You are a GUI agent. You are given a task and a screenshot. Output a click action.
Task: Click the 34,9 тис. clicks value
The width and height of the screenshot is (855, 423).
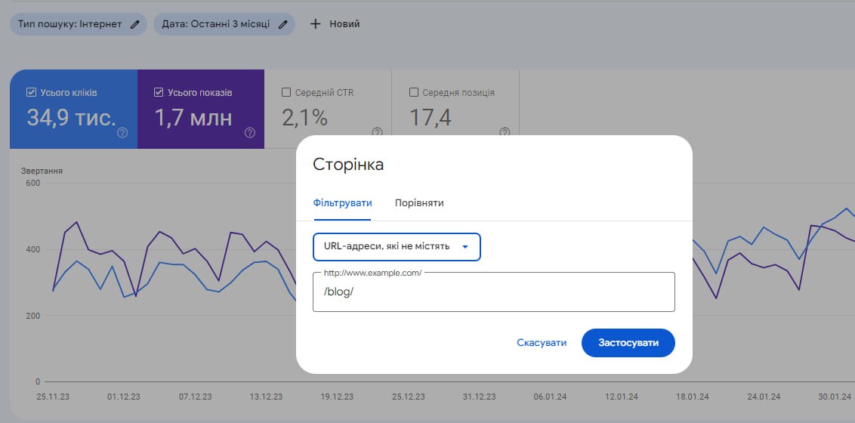click(x=72, y=118)
